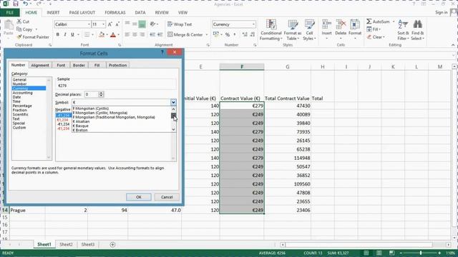This screenshot has height=257, width=458.
Task: Expand the Fill options dropdown
Action: [379, 29]
